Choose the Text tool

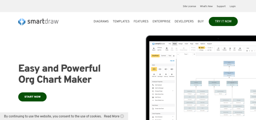tap(210, 50)
